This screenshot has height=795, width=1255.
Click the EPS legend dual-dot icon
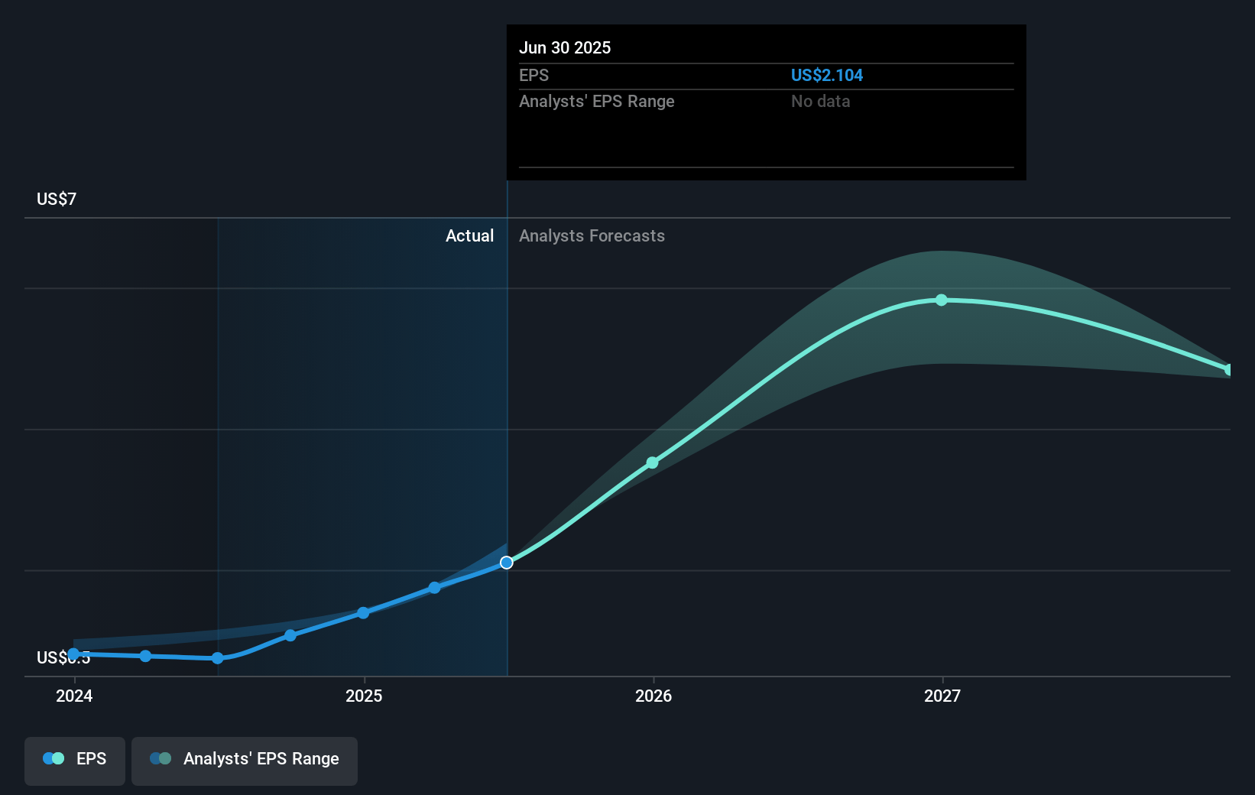pyautogui.click(x=54, y=759)
